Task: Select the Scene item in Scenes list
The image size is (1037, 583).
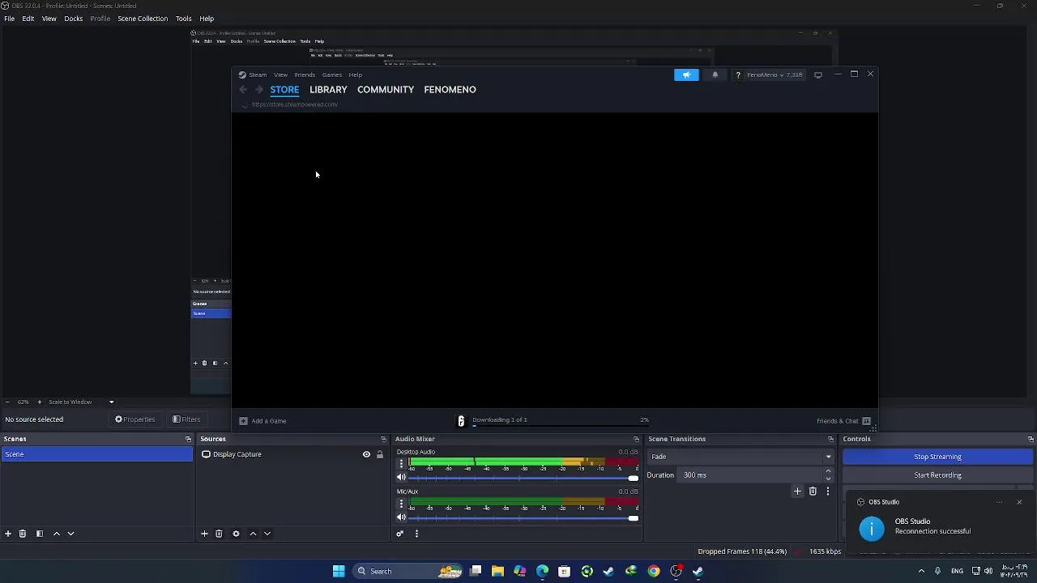Action: pos(96,454)
